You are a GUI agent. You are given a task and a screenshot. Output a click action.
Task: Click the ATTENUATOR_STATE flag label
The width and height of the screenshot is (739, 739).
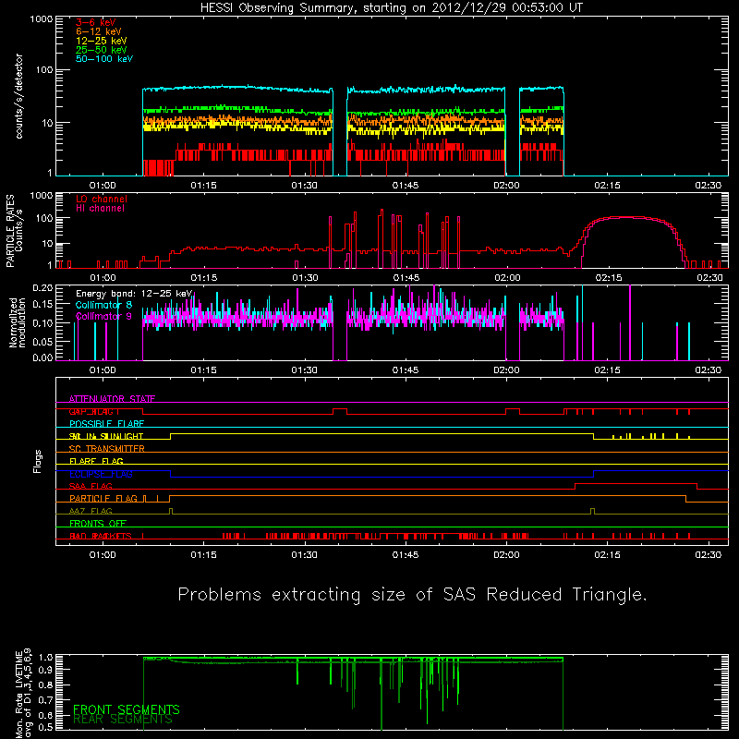[x=112, y=399]
